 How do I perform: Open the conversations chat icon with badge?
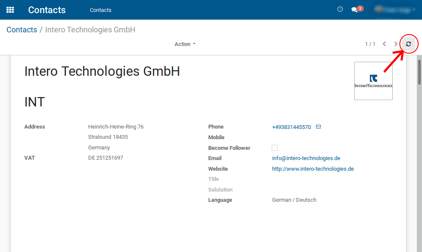(357, 9)
